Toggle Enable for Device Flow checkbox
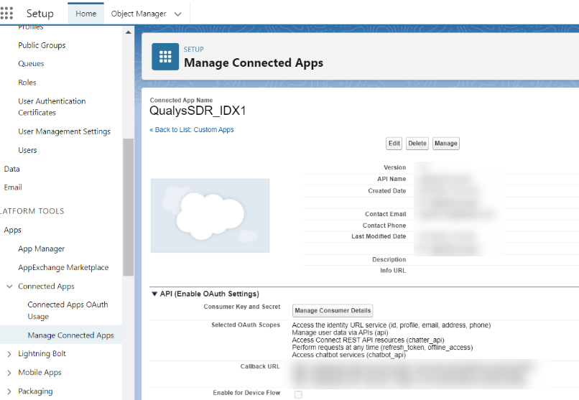 pos(298,394)
